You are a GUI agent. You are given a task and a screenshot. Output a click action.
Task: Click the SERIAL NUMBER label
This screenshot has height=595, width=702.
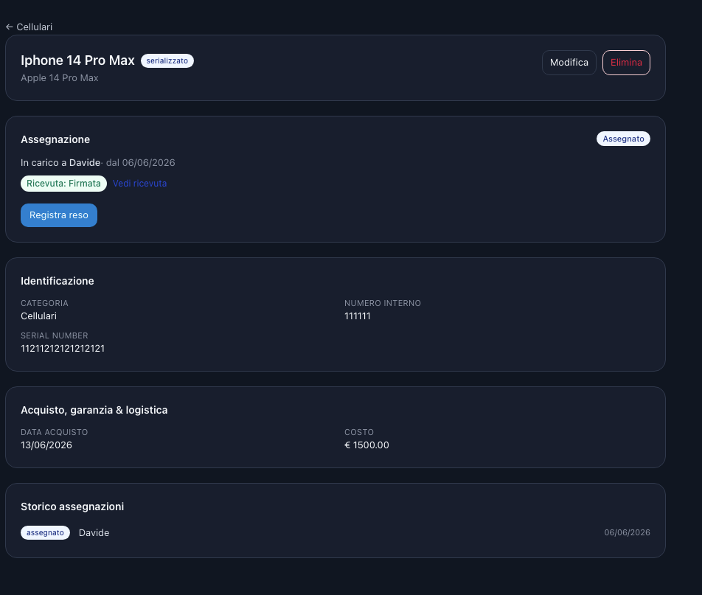(x=54, y=335)
